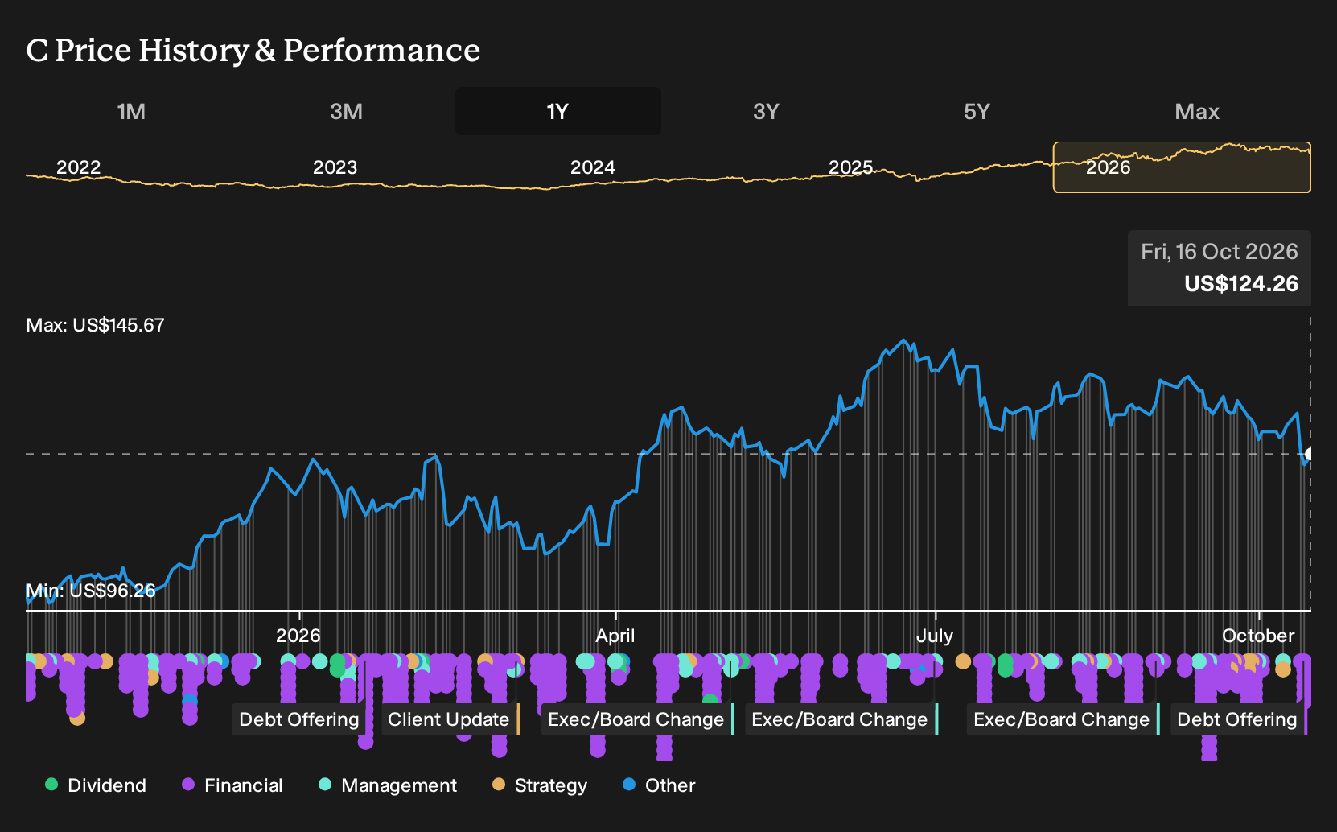This screenshot has height=832, width=1337.
Task: Toggle the Dividend legend item
Action: tap(96, 785)
